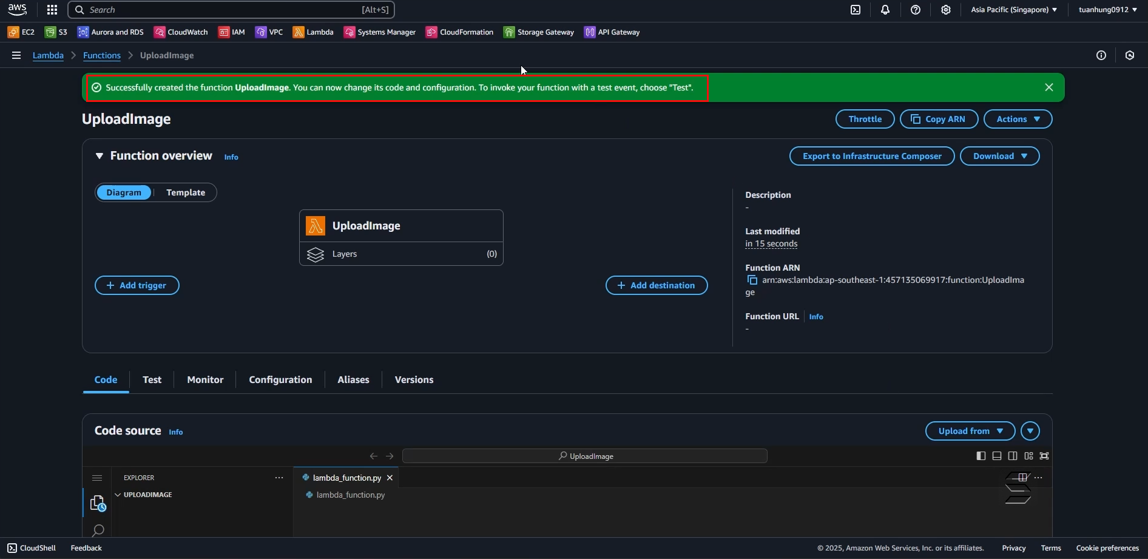Go to AWS console home logo
Image resolution: width=1148 pixels, height=559 pixels.
[18, 9]
